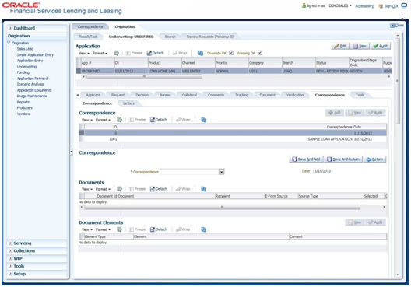Open View menu in Document Elements toolbar
411x287 pixels.
click(87, 229)
